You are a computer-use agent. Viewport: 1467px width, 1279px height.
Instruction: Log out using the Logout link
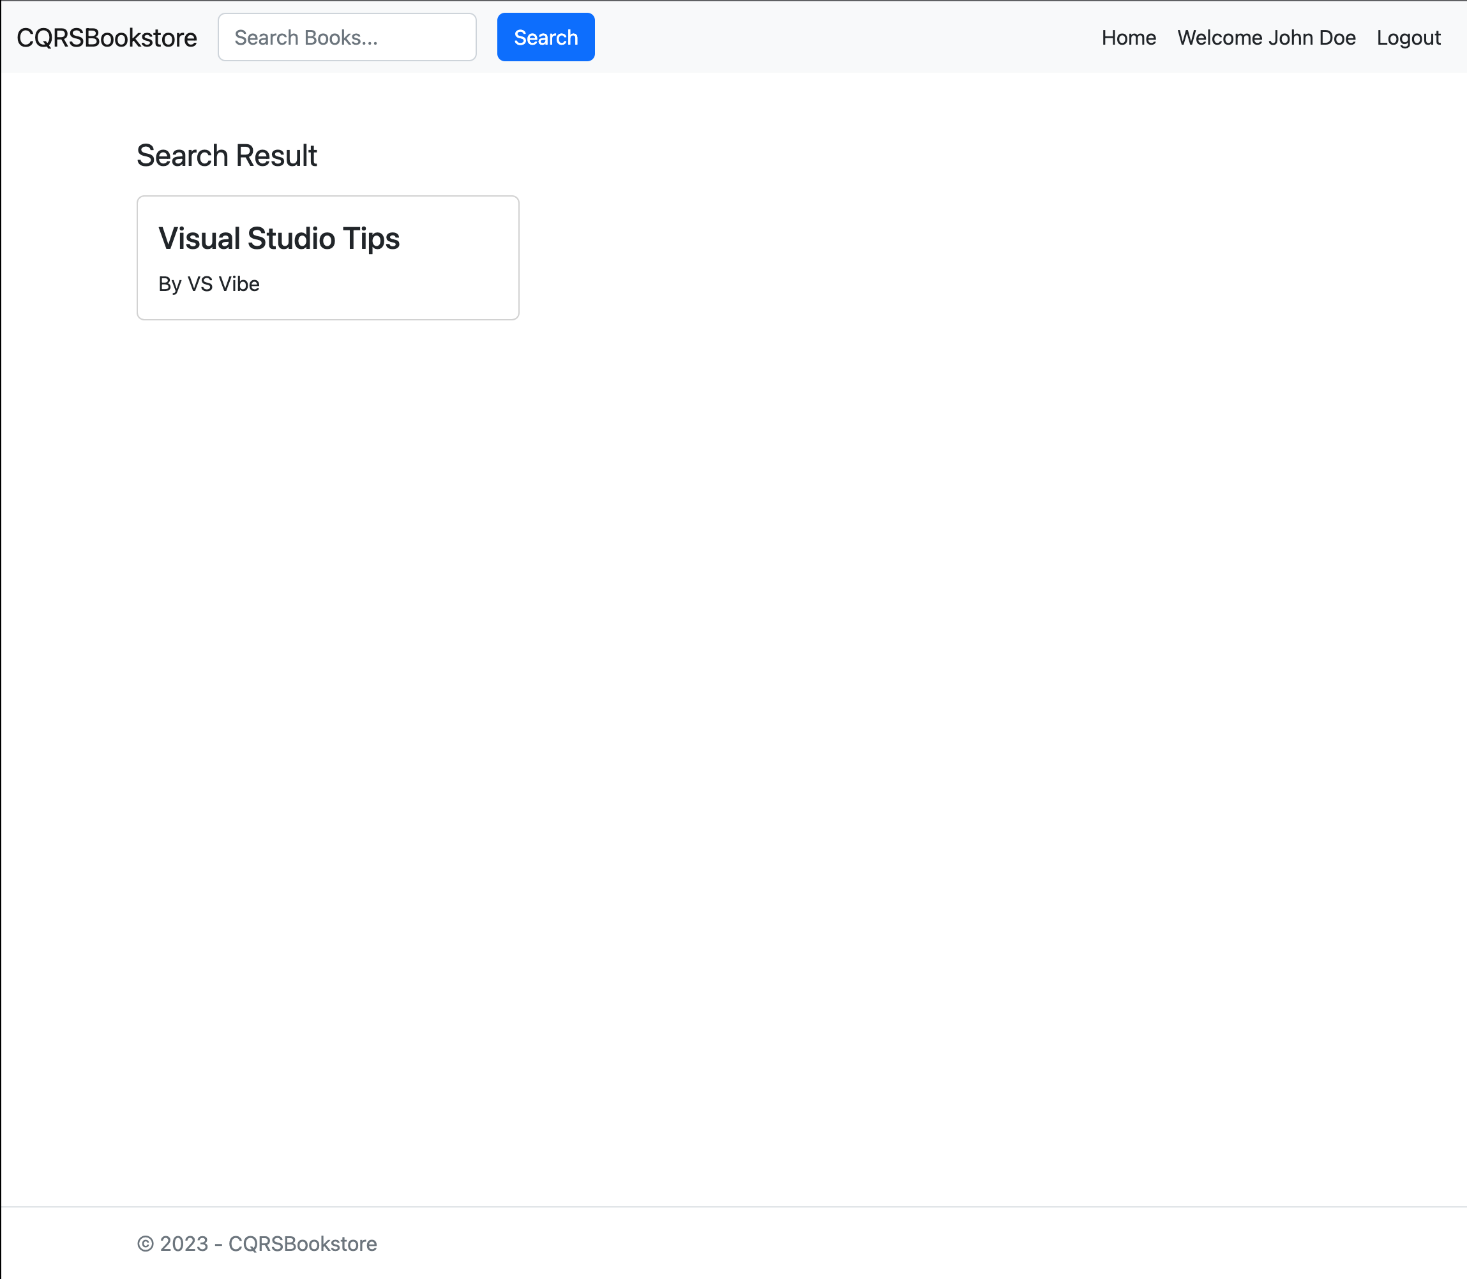coord(1408,38)
